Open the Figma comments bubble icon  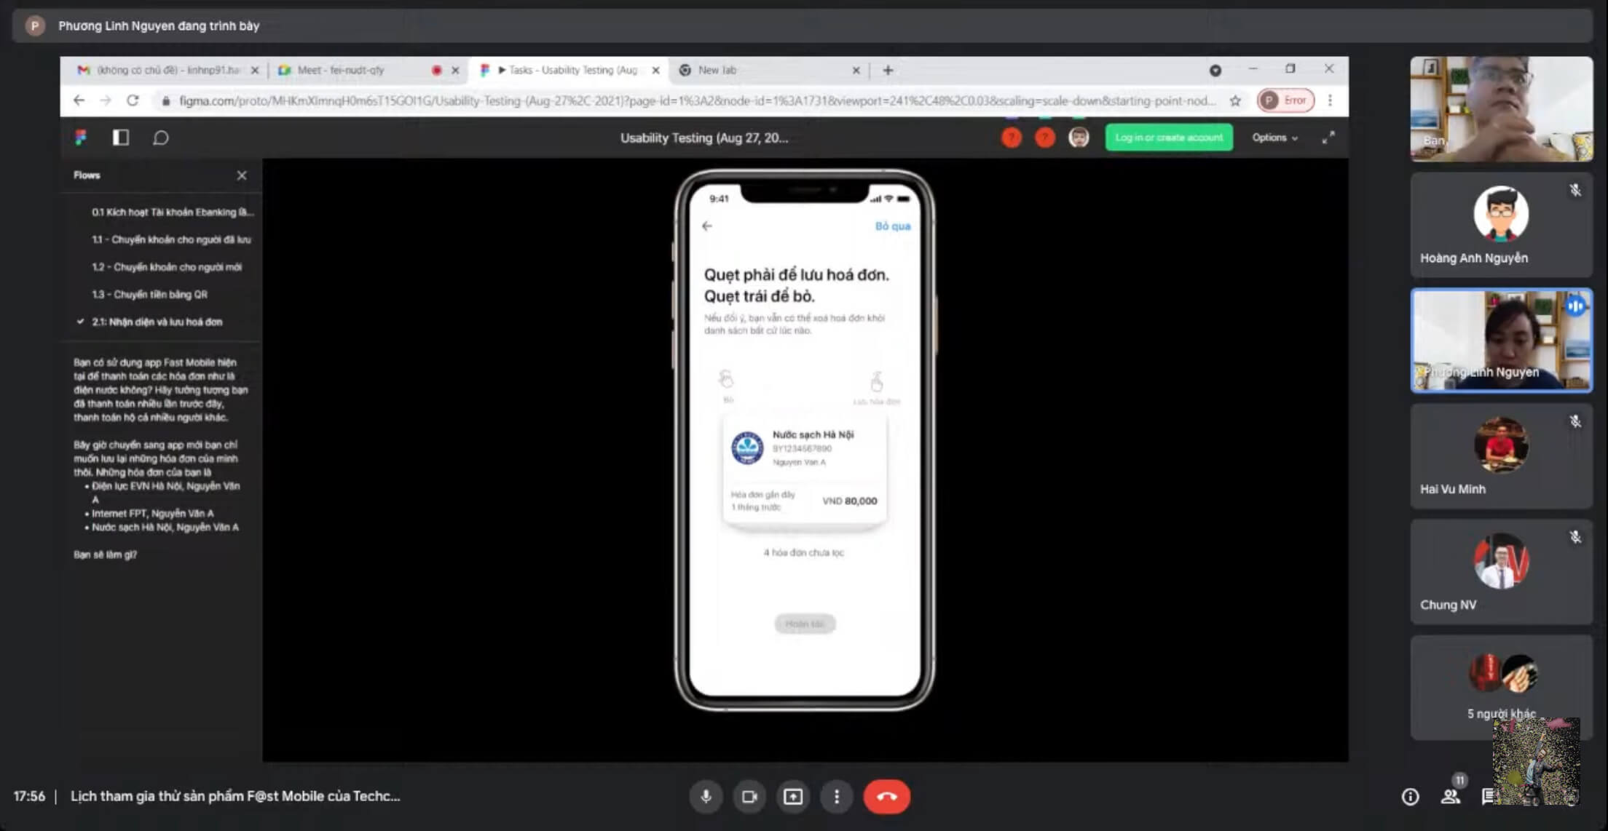click(x=160, y=138)
